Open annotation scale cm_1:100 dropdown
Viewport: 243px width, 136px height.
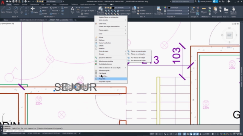[x=207, y=134]
